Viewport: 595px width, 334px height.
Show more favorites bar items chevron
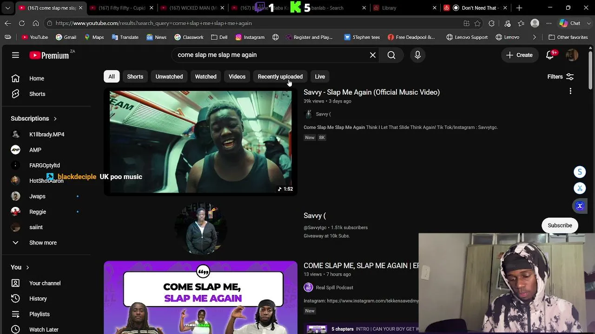click(x=534, y=37)
